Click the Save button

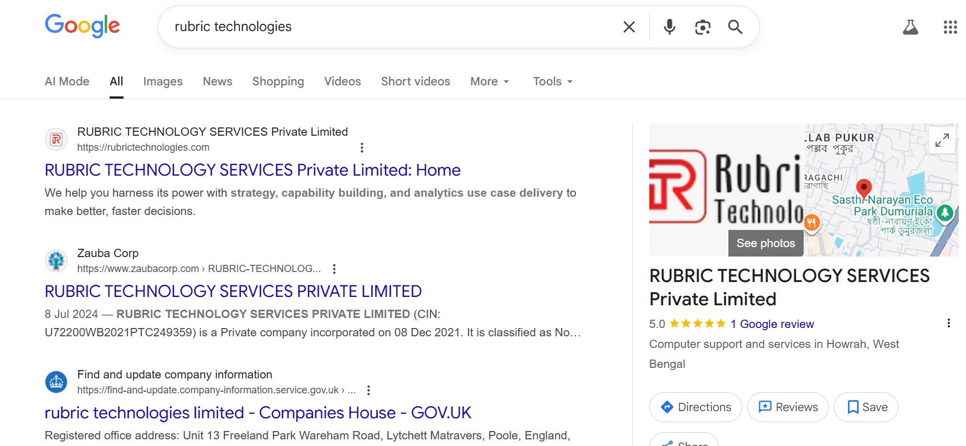(866, 407)
